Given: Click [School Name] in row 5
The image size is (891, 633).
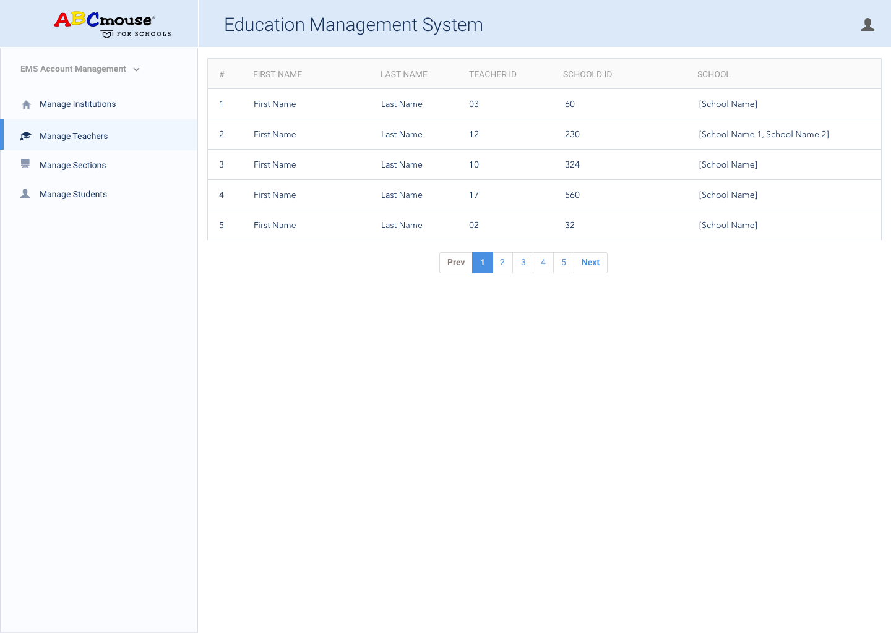Looking at the screenshot, I should [728, 225].
